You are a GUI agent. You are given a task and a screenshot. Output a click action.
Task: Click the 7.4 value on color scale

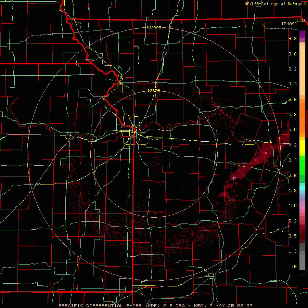tap(293, 84)
